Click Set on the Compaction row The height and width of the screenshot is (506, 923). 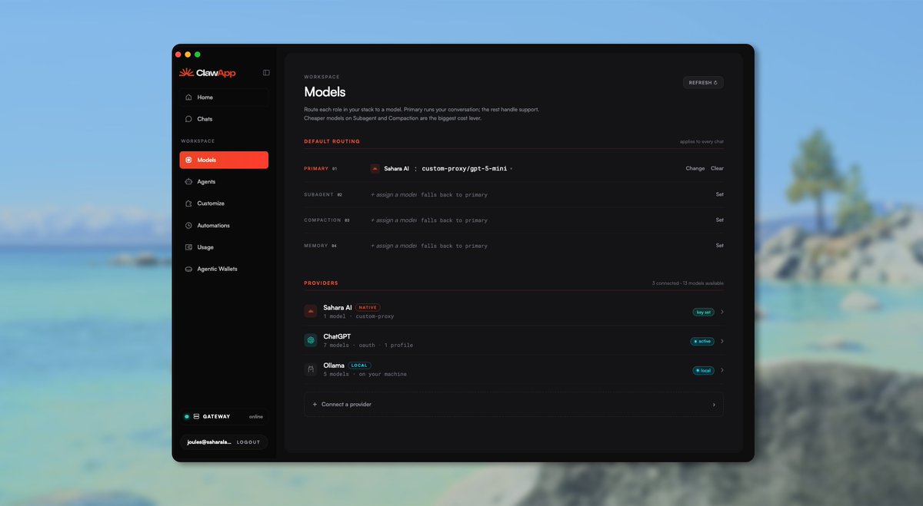(720, 220)
